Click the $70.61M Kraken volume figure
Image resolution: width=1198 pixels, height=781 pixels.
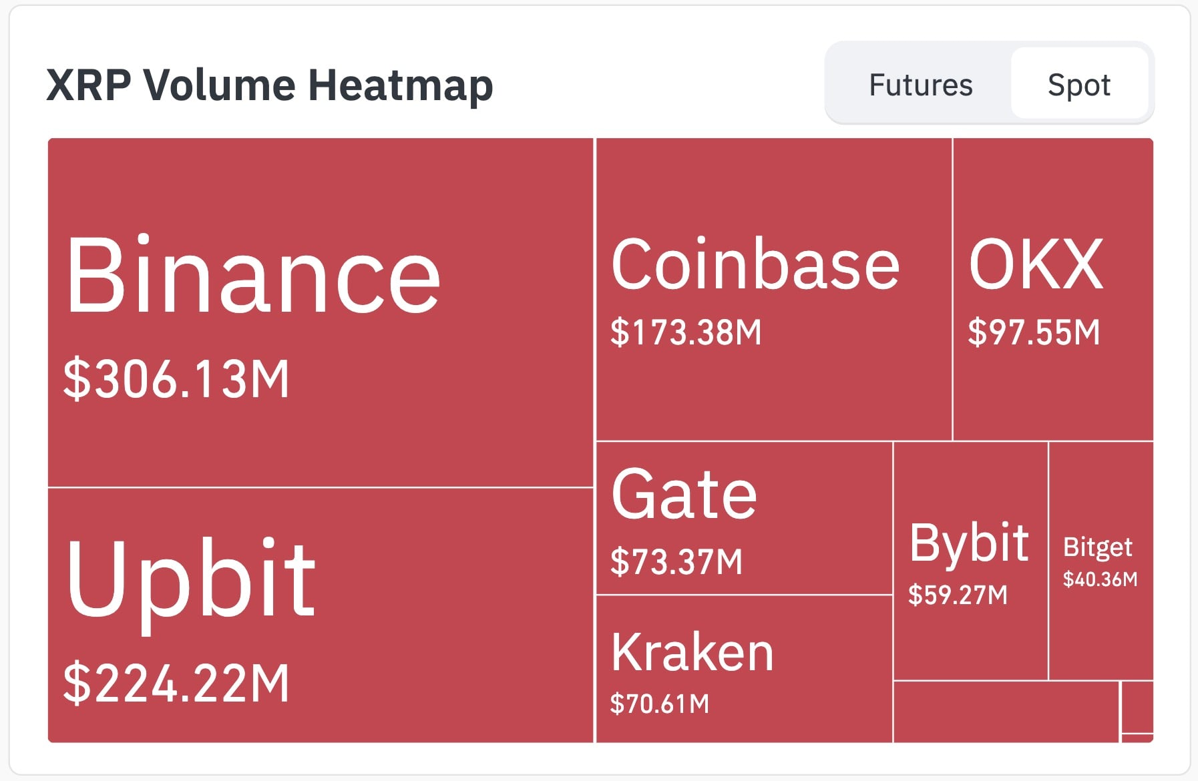[x=660, y=704]
